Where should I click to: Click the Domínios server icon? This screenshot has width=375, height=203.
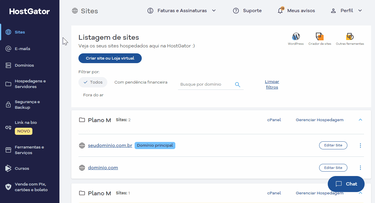[8, 65]
